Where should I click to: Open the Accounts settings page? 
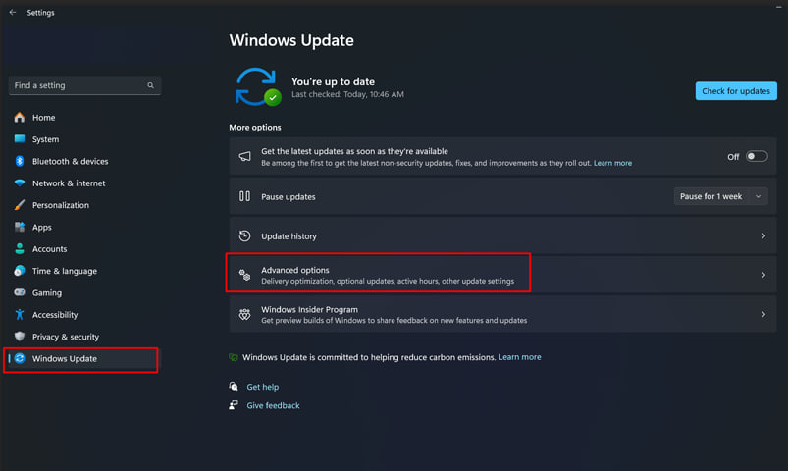[x=49, y=249]
